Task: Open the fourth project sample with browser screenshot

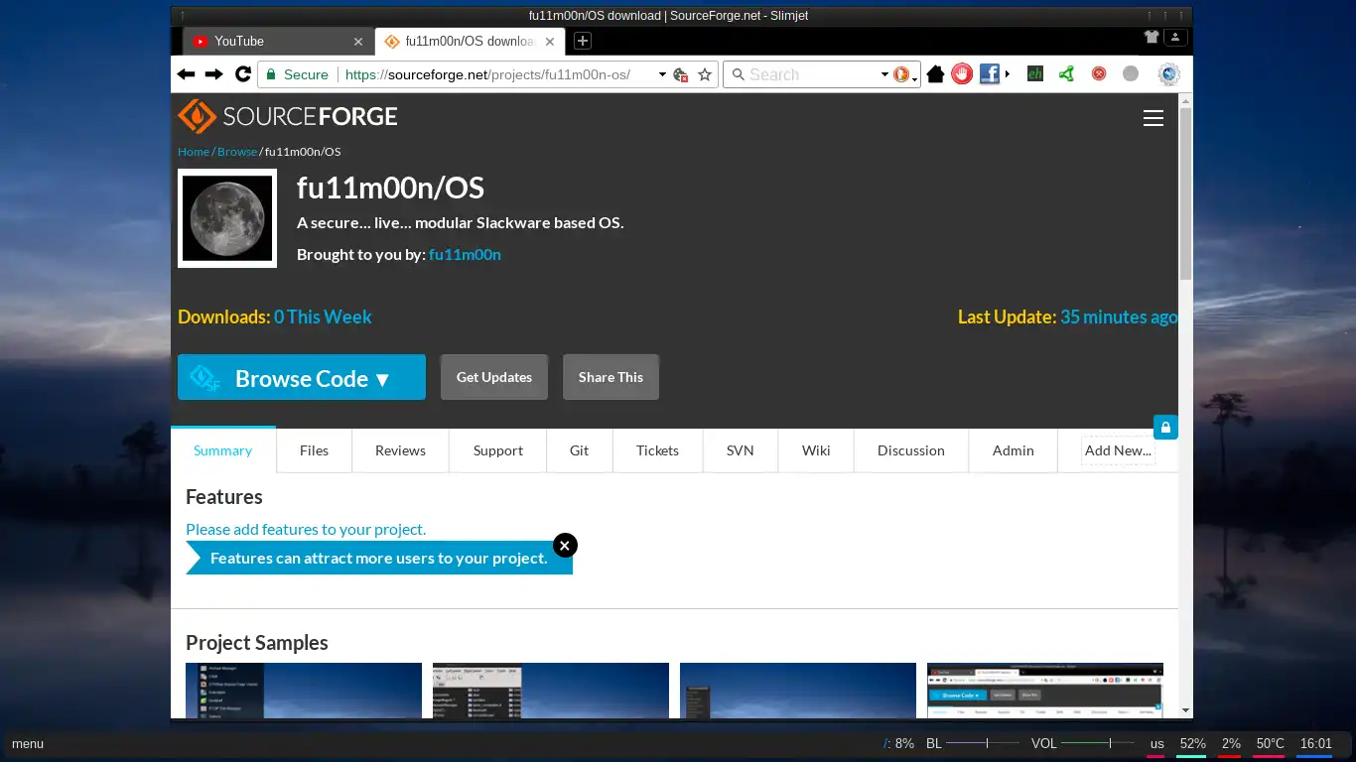Action: [x=1045, y=691]
